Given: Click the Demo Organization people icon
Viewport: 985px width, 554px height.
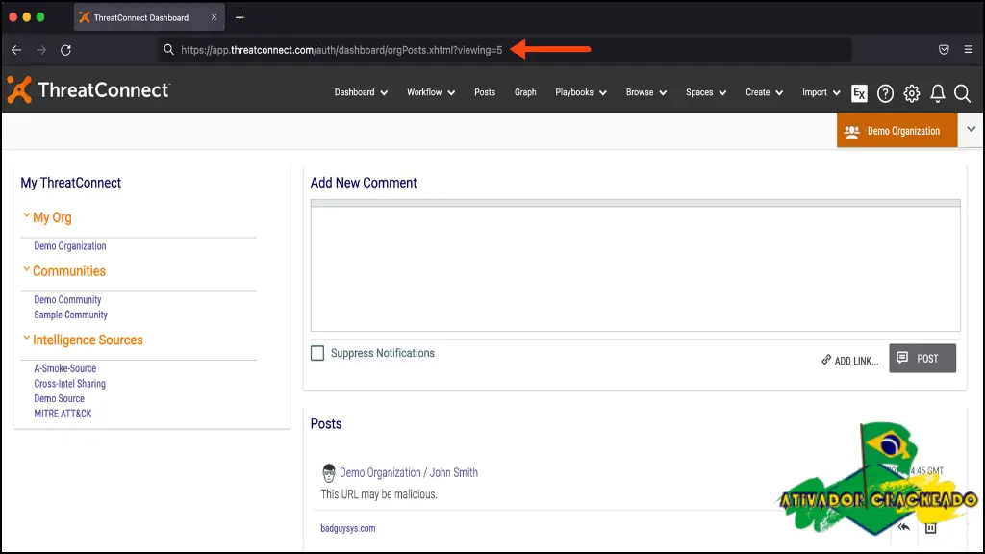Looking at the screenshot, I should point(852,131).
